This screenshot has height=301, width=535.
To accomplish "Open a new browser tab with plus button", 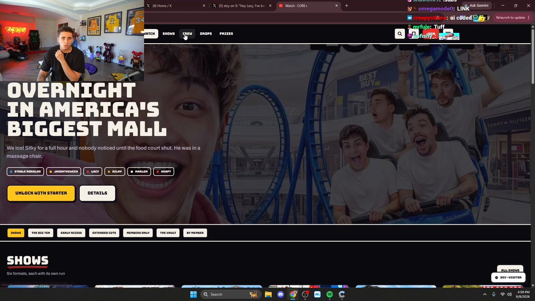I will point(346,6).
